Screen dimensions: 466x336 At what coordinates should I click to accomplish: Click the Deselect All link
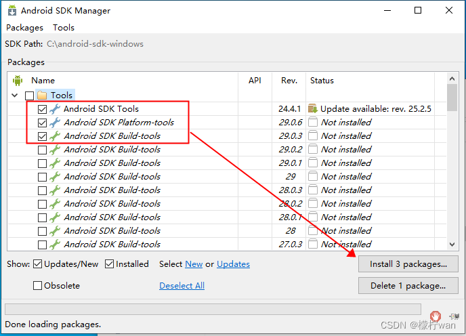tap(182, 286)
